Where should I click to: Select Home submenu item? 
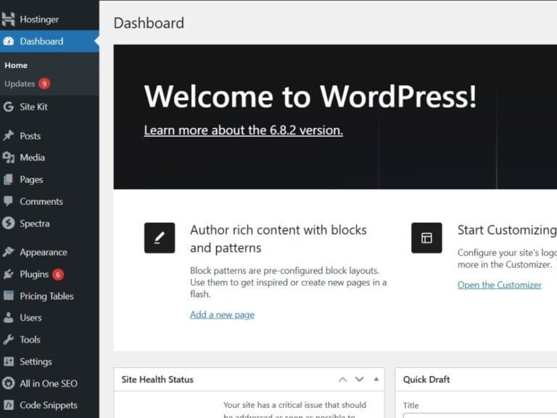[16, 65]
